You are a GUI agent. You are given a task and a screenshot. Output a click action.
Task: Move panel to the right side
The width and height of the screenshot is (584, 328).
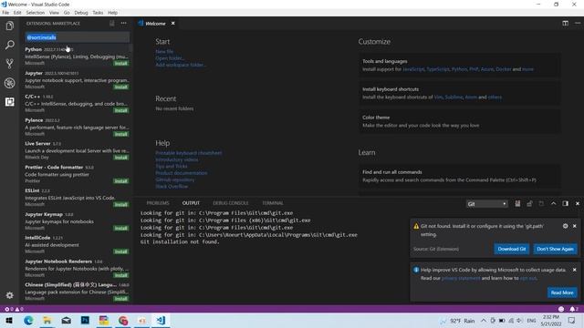click(x=566, y=203)
